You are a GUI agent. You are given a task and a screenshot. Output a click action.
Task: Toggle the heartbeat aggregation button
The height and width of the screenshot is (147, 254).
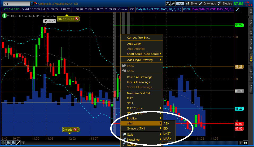tap(180, 3)
